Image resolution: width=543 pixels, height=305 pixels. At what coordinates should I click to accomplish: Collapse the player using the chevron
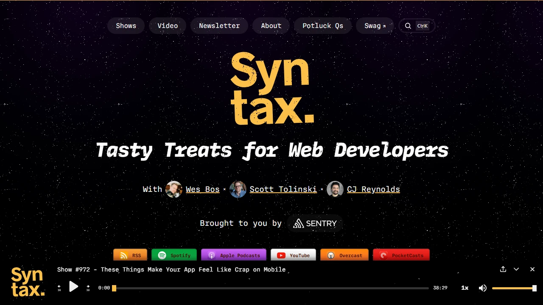(516, 269)
